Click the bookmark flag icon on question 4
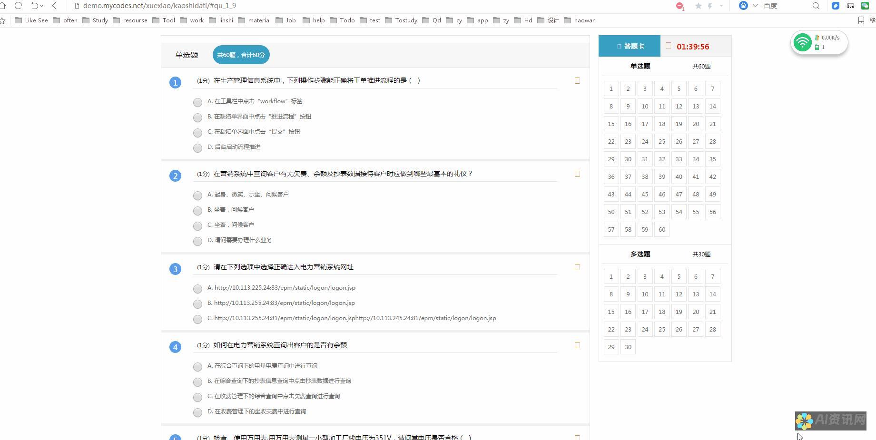The height and width of the screenshot is (440, 876). click(577, 345)
